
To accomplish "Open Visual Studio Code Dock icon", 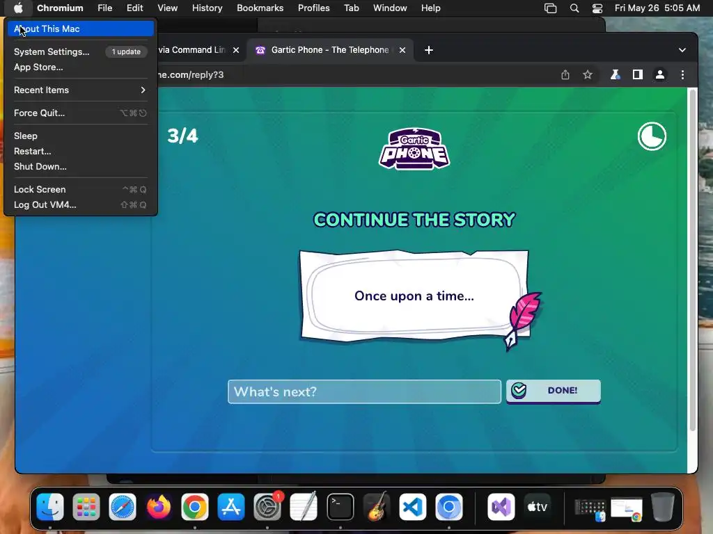I will [412, 507].
